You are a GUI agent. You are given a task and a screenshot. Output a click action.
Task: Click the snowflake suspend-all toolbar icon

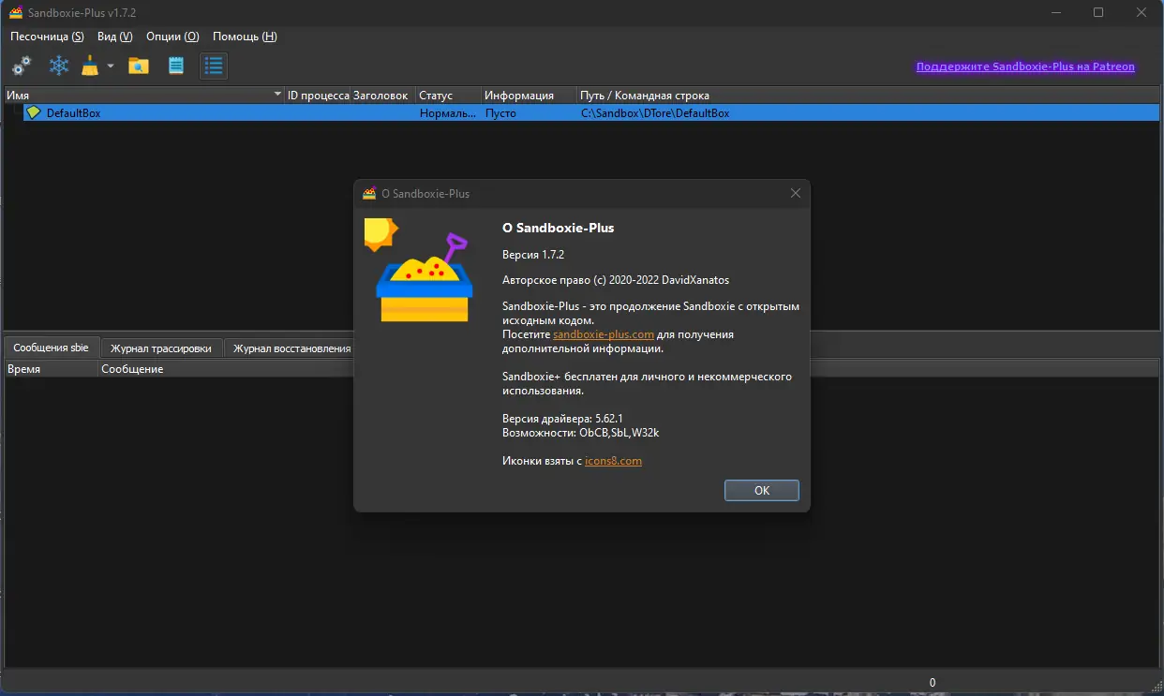[x=59, y=66]
